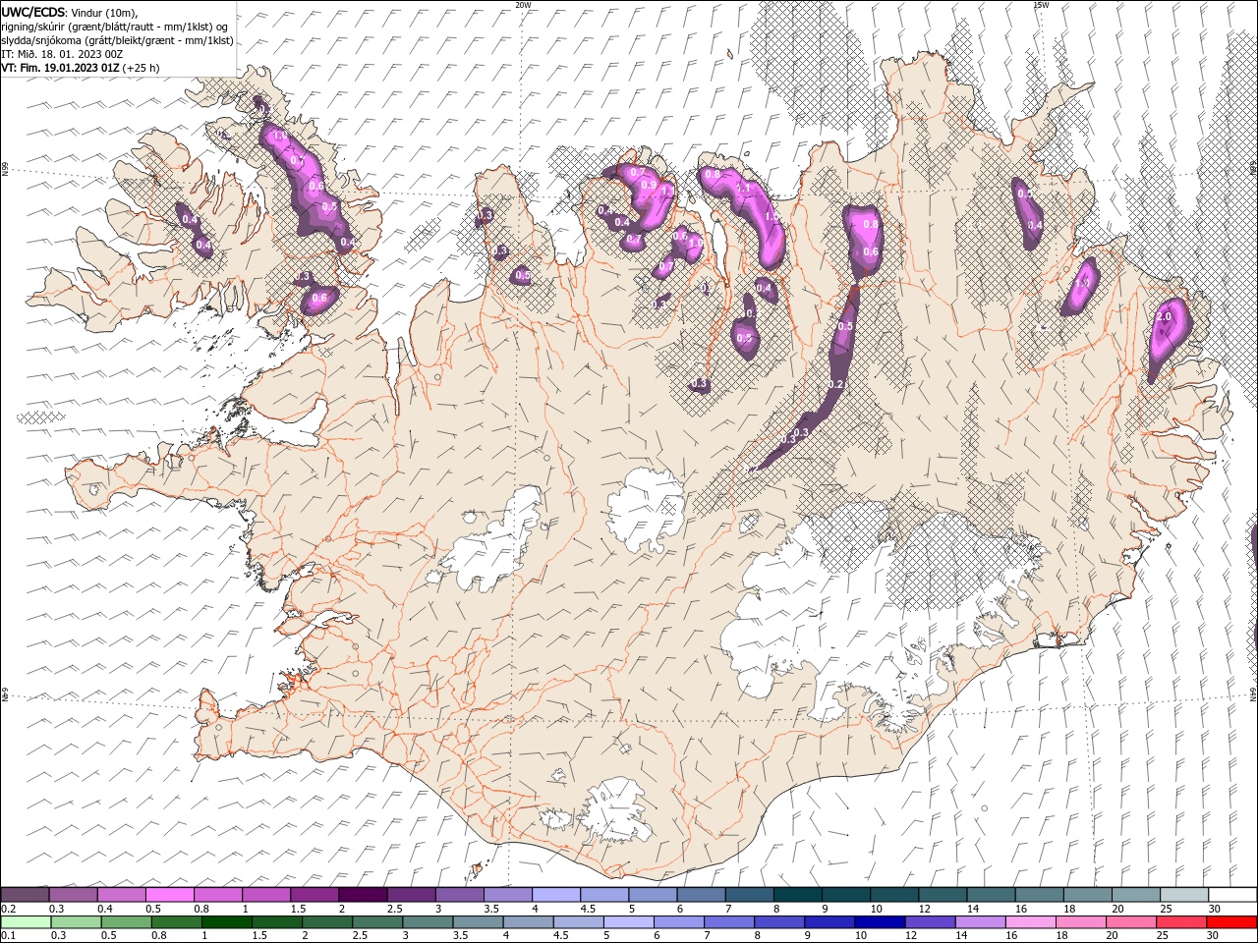Screen dimensions: 1258x943
Task: Click the 'UWC/ECDS' title text
Action: [x=33, y=12]
